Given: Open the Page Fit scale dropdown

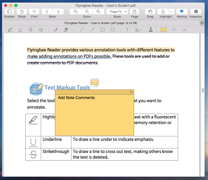Looking at the screenshot, I should (x=117, y=12).
